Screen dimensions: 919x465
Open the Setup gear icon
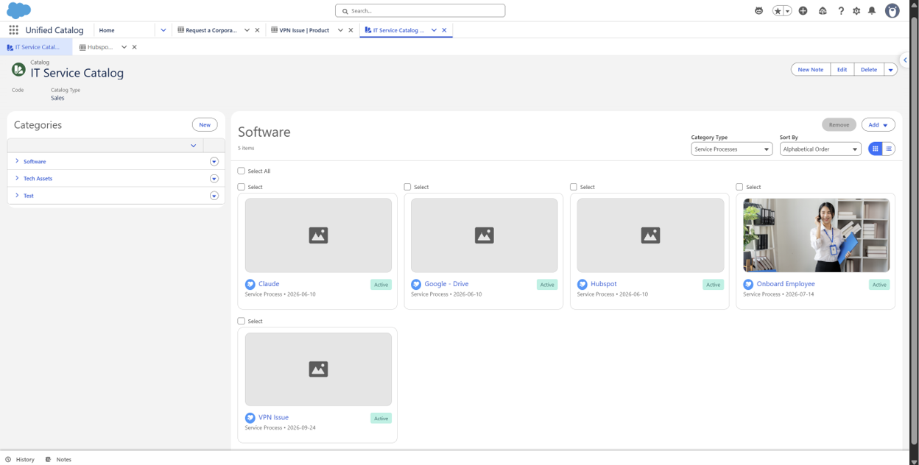point(856,11)
